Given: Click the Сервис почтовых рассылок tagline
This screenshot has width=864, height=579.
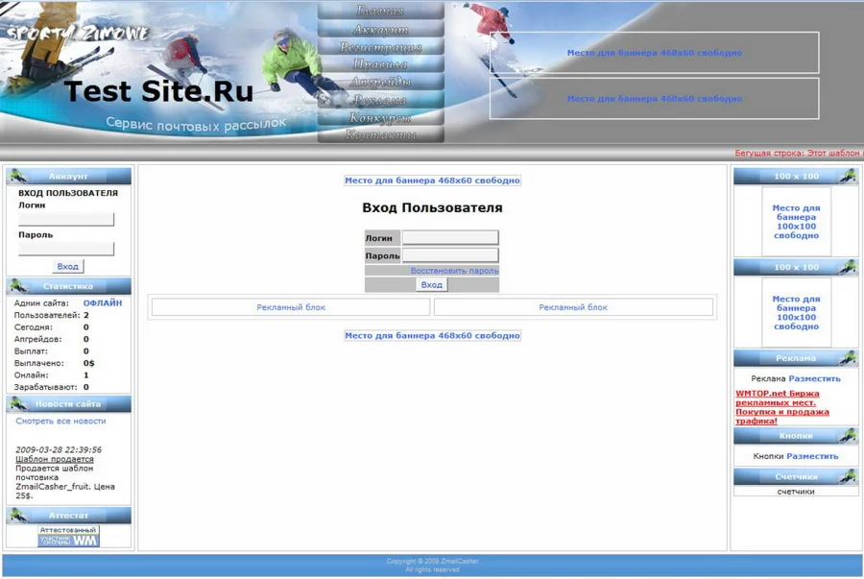Looking at the screenshot, I should pyautogui.click(x=196, y=124).
